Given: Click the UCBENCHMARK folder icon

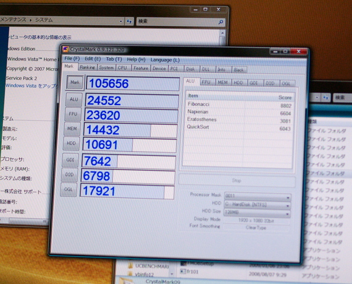Looking at the screenshot, I should (x=130, y=266).
